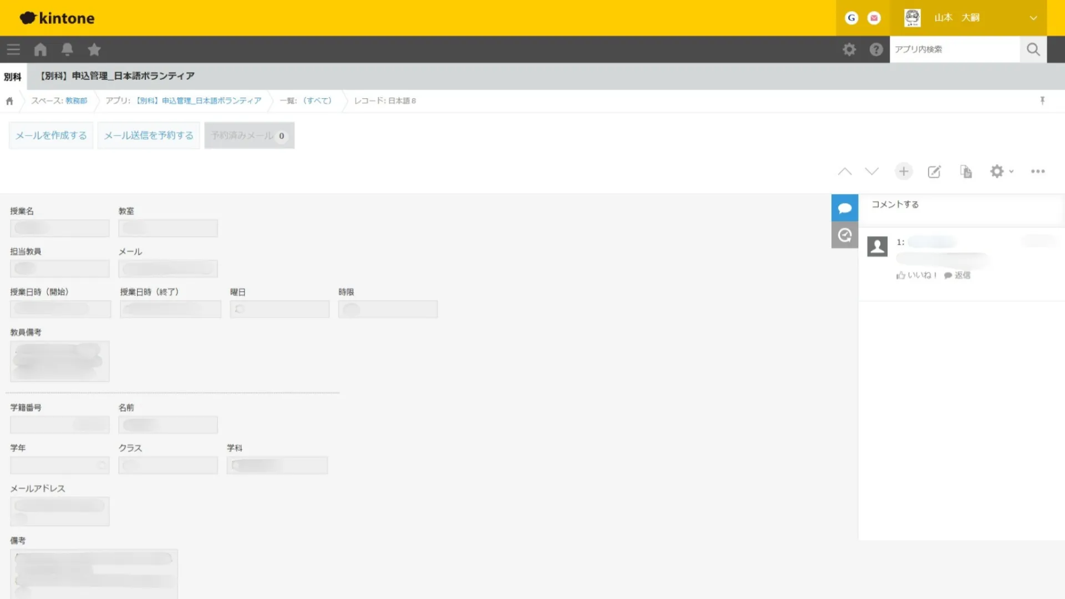Add a new record with plus icon

click(904, 171)
